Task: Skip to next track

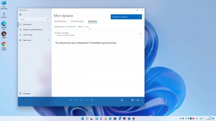Action: [87, 100]
